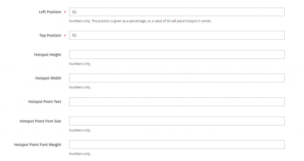Click the "Hotspot Width" label text
Screen dimensions: 304x161
(x=48, y=78)
